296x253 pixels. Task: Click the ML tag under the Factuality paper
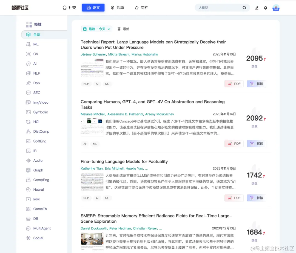[107, 198]
